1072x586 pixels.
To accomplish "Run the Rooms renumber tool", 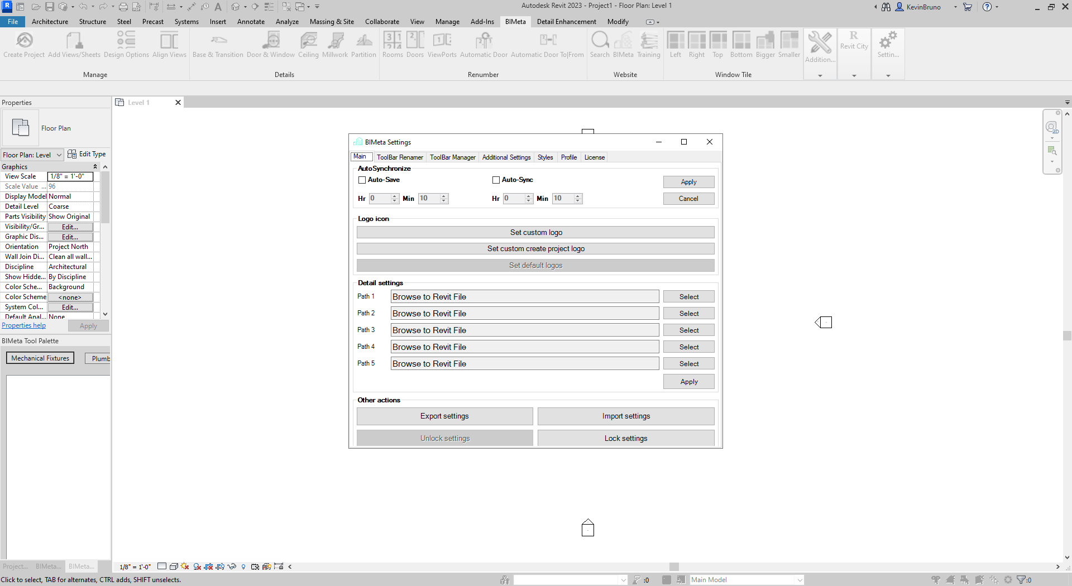I will pyautogui.click(x=393, y=45).
